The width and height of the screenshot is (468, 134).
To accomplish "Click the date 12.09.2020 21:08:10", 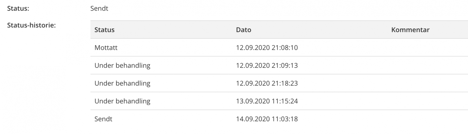I will tap(267, 47).
